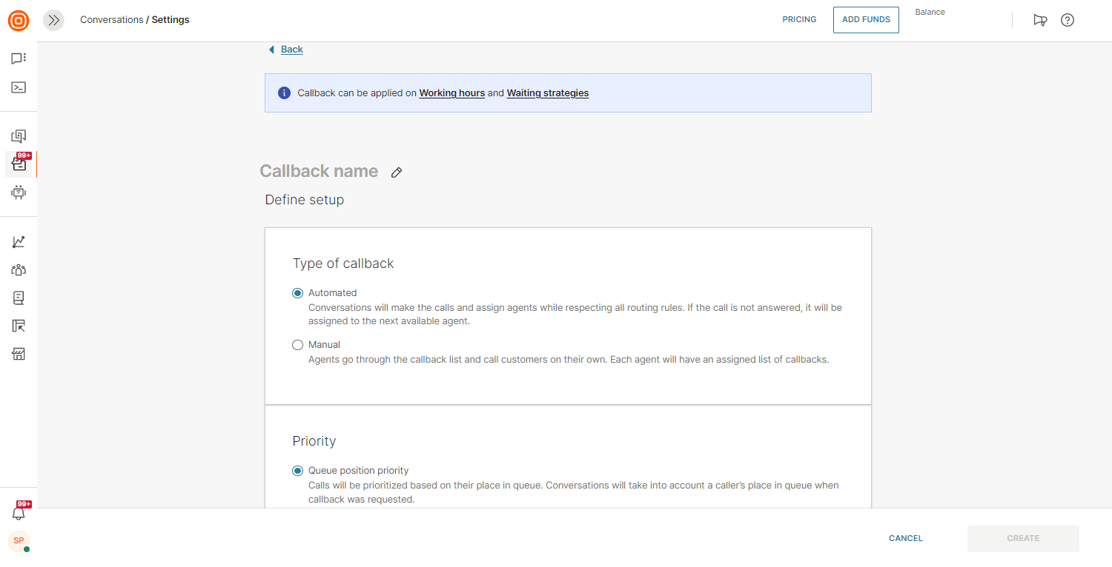
Task: Select the Manual callback radio button
Action: 298,345
